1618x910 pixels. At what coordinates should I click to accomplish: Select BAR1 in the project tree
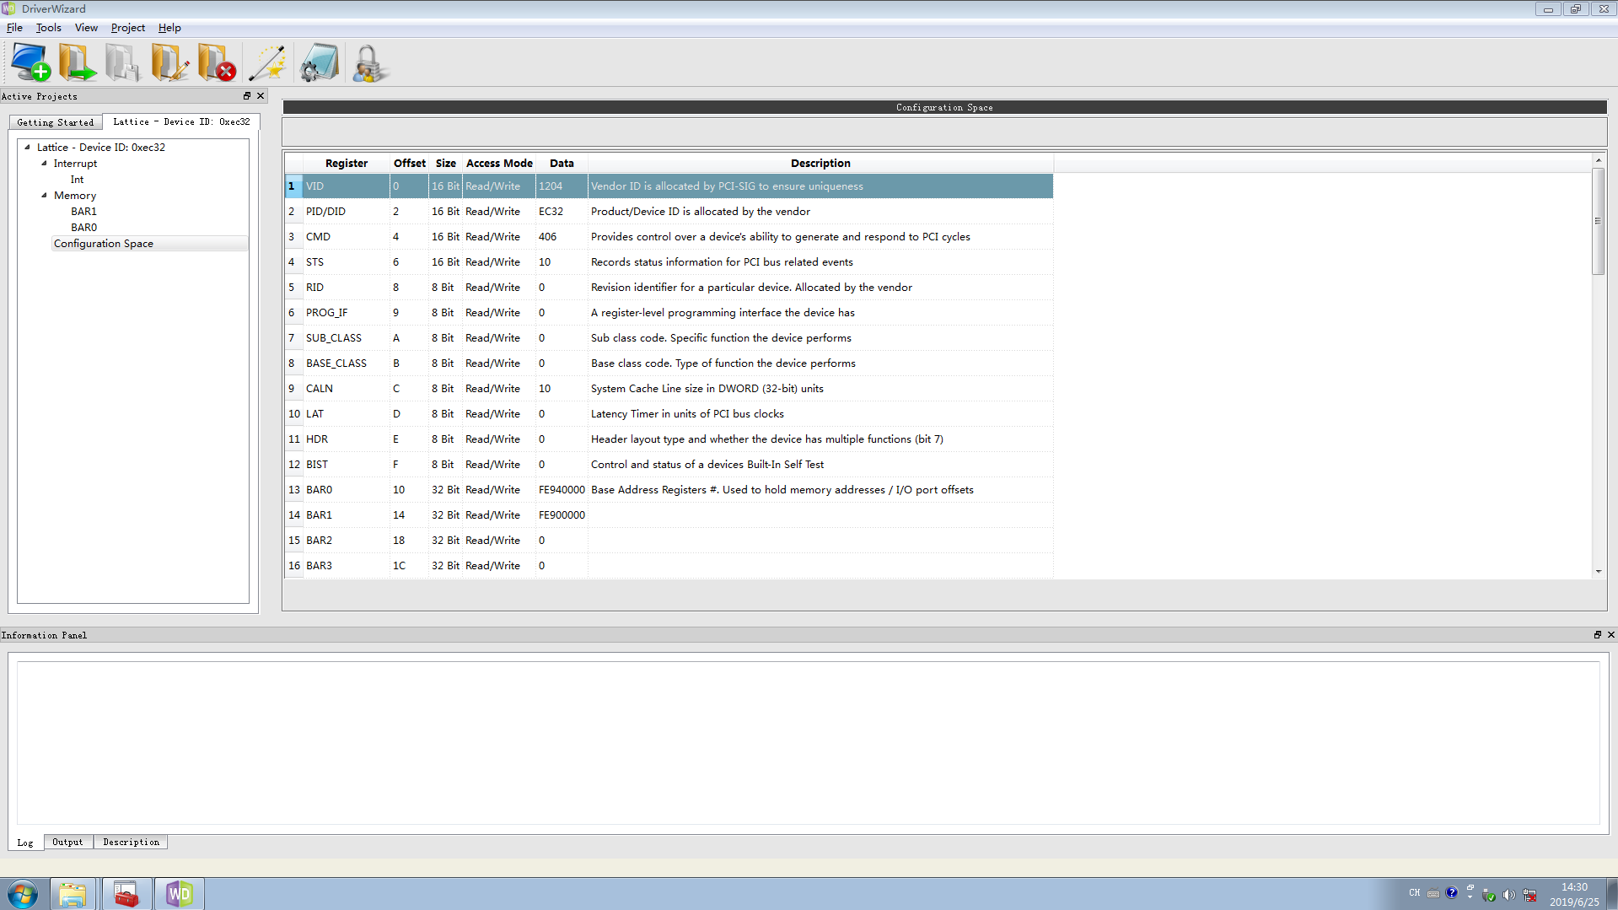83,212
